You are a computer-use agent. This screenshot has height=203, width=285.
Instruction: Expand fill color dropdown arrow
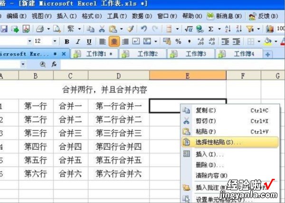pyautogui.click(x=276, y=42)
